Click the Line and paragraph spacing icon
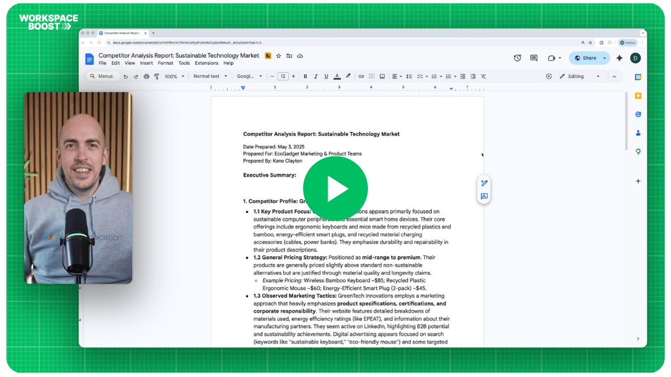671x377 pixels. tap(409, 77)
